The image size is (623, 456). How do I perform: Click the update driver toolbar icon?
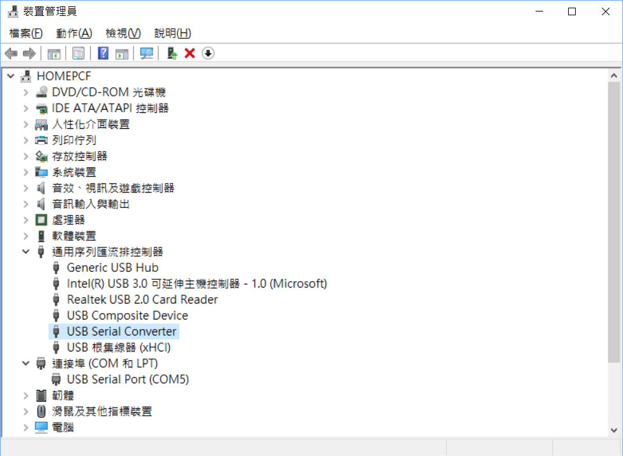(172, 54)
